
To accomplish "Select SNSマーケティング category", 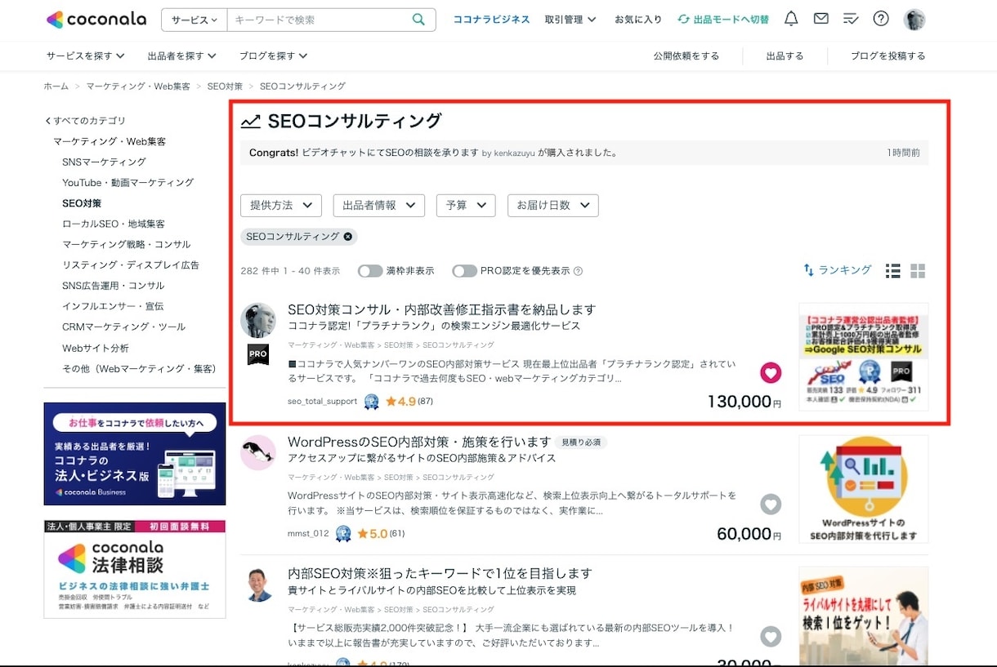I will 104,162.
